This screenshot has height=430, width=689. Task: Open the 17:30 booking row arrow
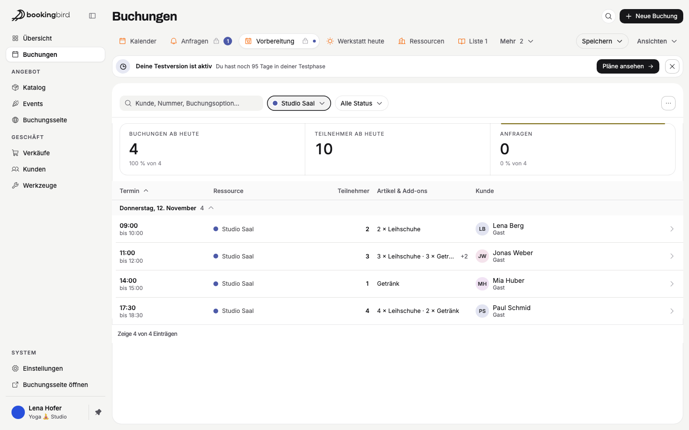coord(672,311)
